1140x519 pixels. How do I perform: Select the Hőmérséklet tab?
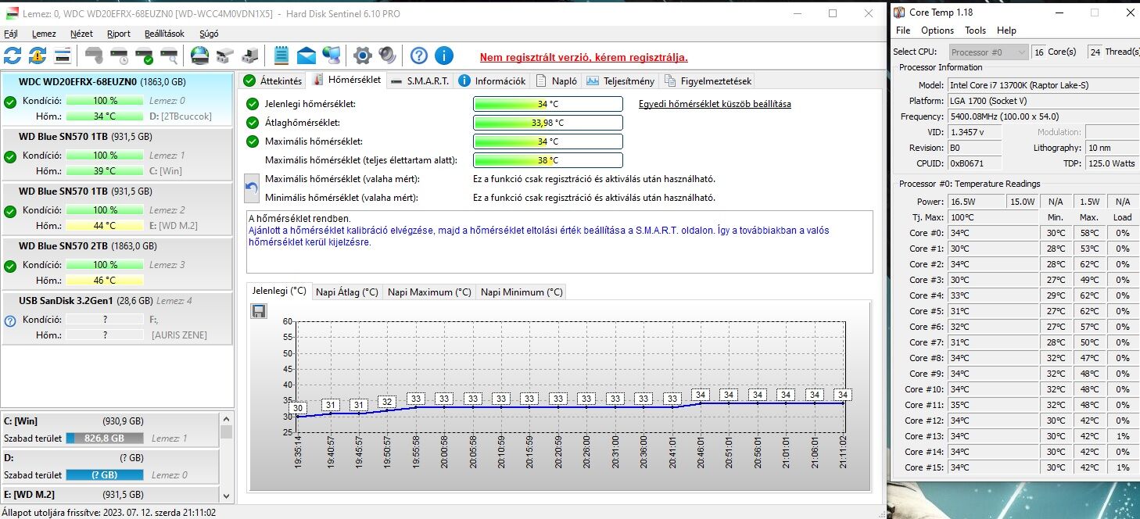tap(346, 80)
